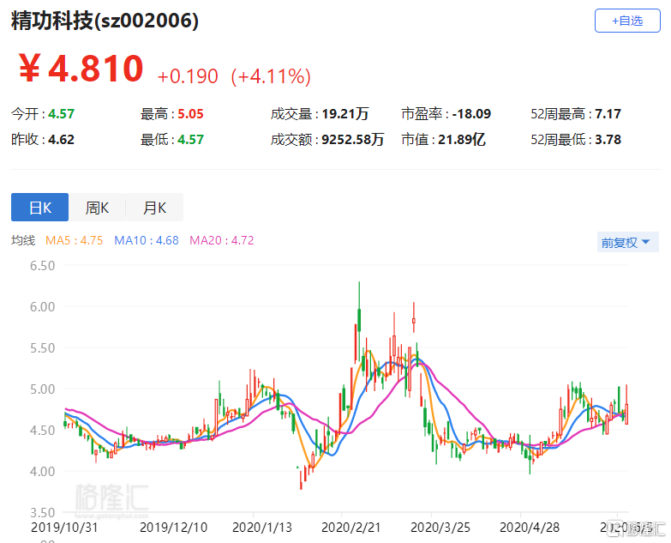Screen dimensions: 671x543
Task: Click the 成交额 turnover 9252.58万
Action: 352,140
